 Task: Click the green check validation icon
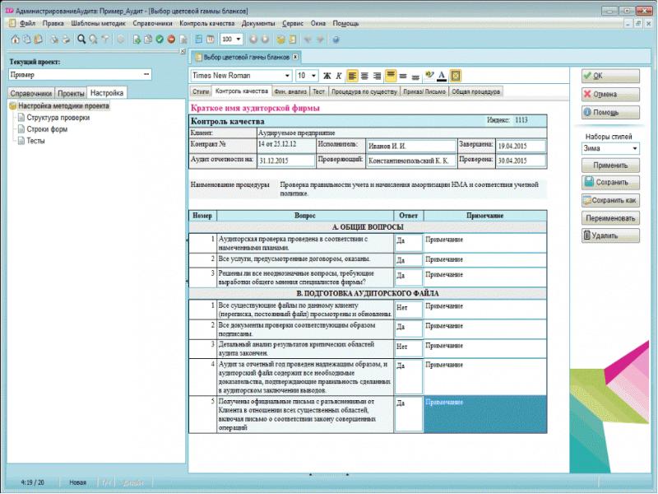(160, 39)
